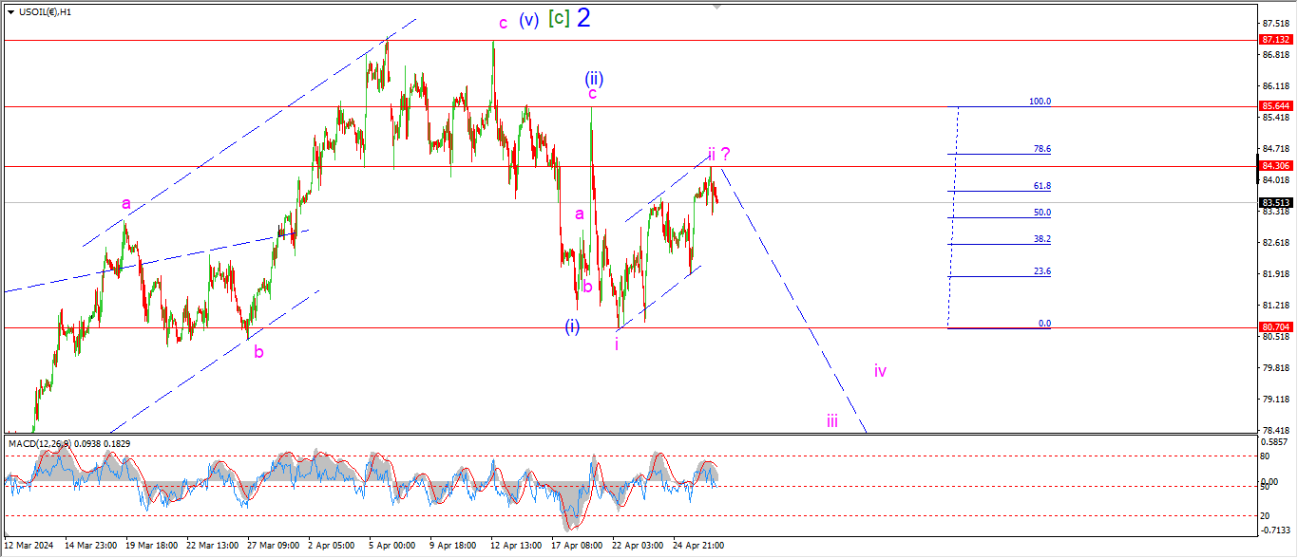1298x558 pixels.
Task: Click the 84.306 horizontal line price tag
Action: (x=1274, y=166)
